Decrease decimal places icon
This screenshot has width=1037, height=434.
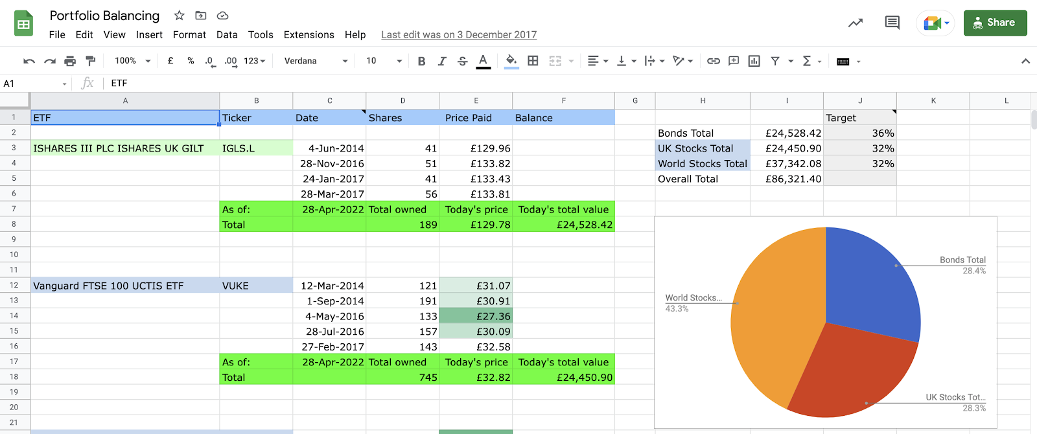coord(210,61)
